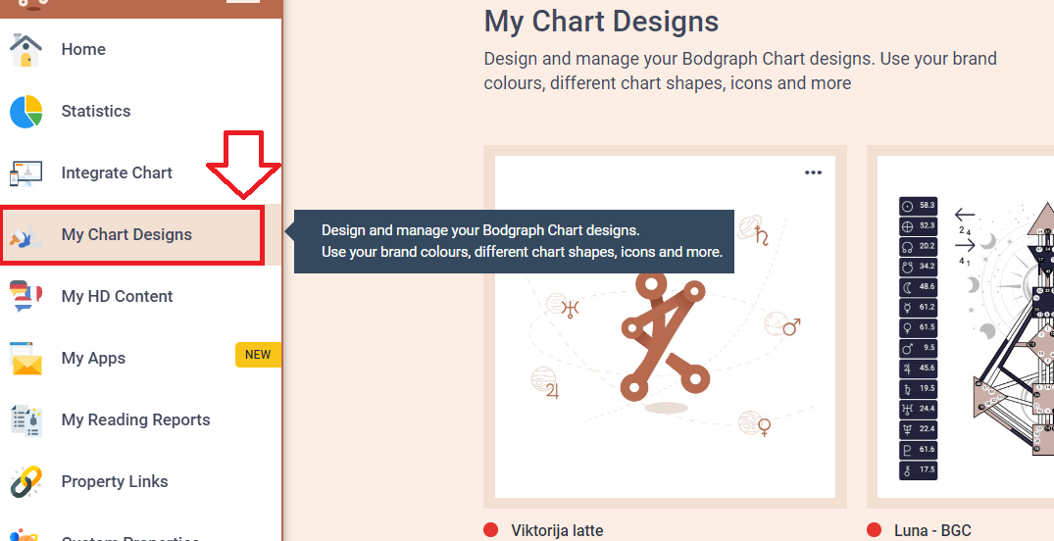This screenshot has width=1054, height=541.
Task: Click the My HD Content speech bubbles icon
Action: (x=25, y=296)
